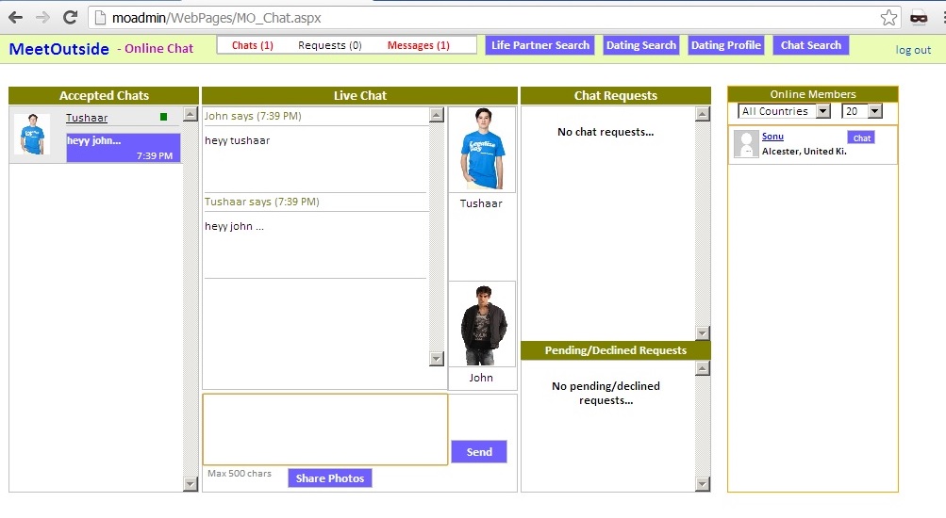The height and width of the screenshot is (518, 946).
Task: Click the Chat Requests scroll down arrow
Action: pos(703,333)
